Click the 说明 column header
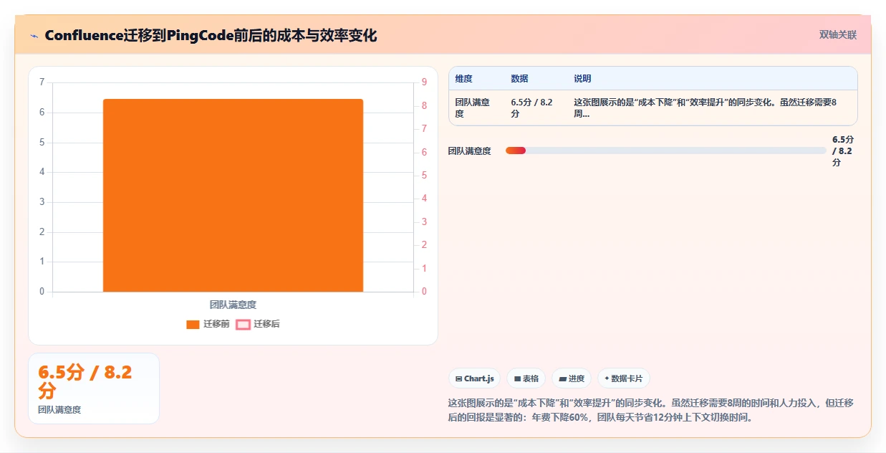 (x=582, y=79)
